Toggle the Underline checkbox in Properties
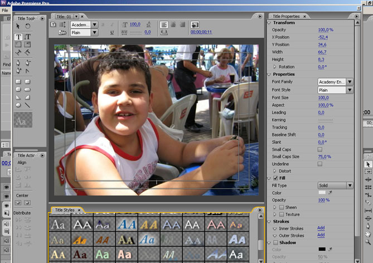 (320, 164)
